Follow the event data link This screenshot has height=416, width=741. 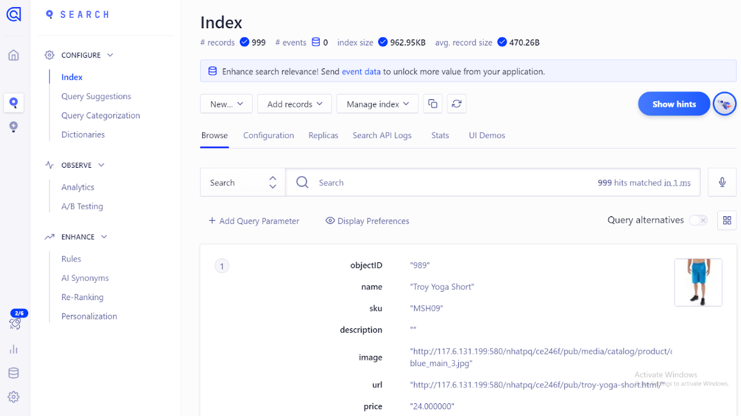click(361, 72)
